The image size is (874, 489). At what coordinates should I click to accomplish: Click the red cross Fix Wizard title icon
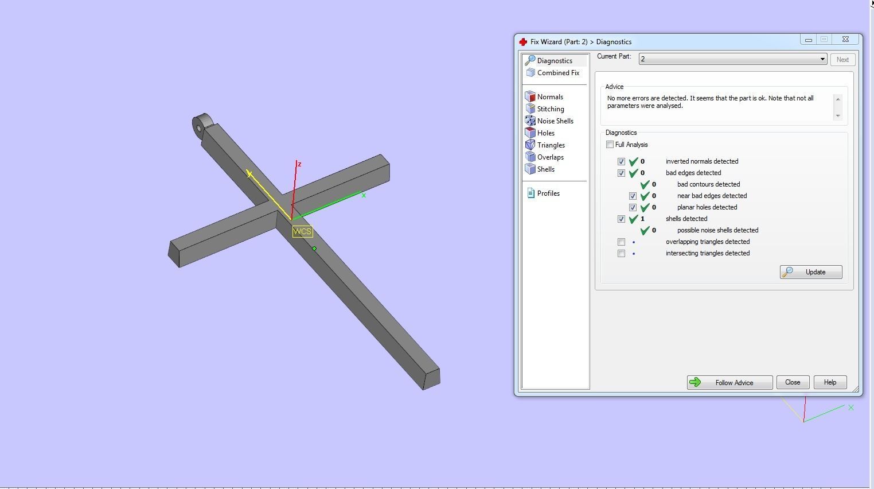click(x=523, y=42)
